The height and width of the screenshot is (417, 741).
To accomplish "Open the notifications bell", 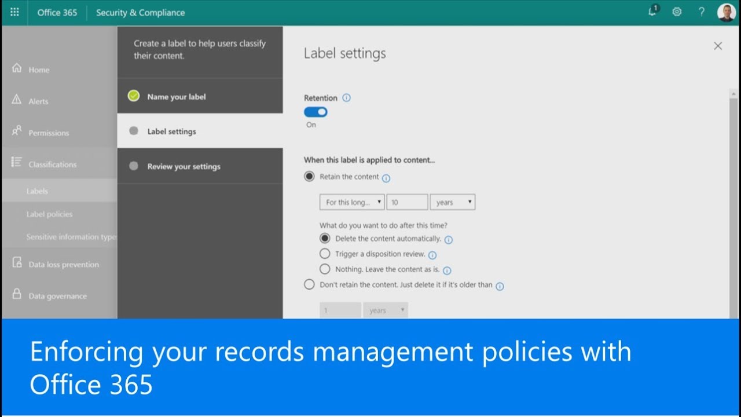I will (x=653, y=11).
